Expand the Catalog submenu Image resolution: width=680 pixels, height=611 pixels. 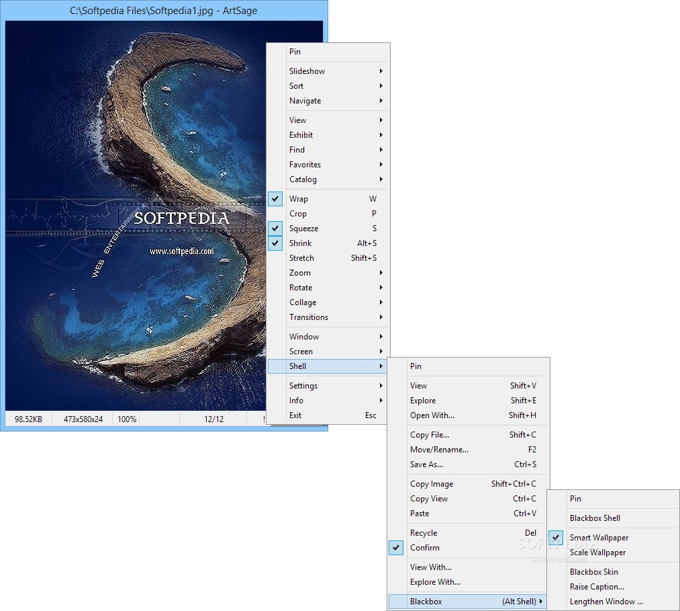(328, 179)
